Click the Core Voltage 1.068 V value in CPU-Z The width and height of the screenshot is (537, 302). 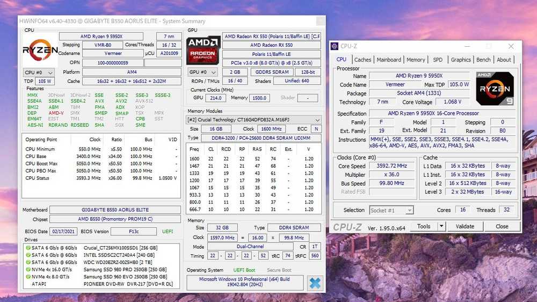point(452,102)
